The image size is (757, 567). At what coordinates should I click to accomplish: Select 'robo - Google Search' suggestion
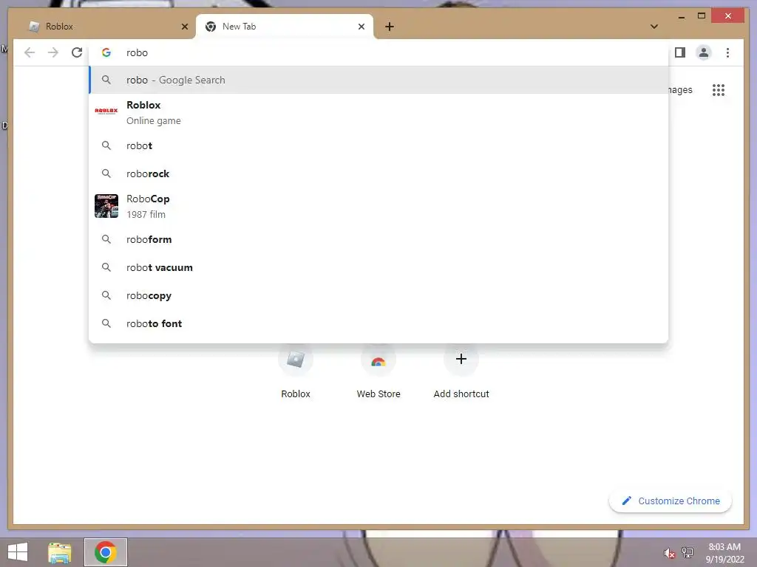(378, 80)
